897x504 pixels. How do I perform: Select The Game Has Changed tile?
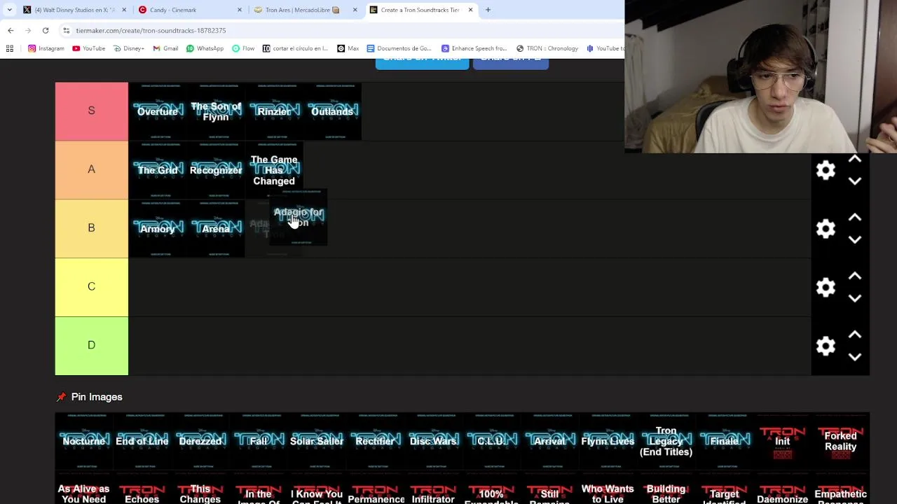[x=274, y=170]
